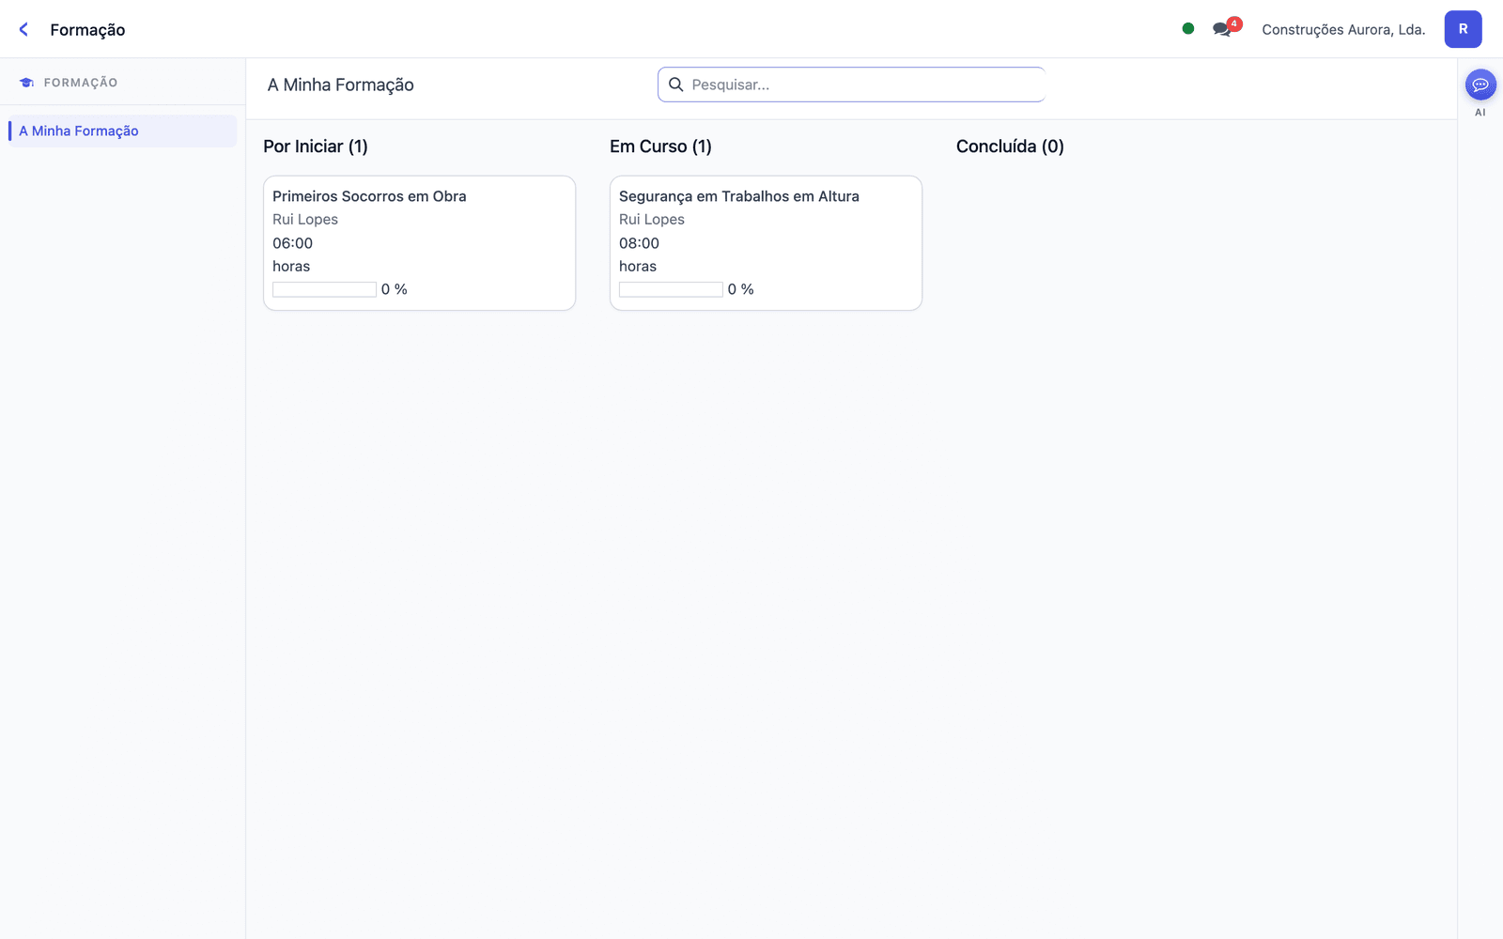The image size is (1503, 939).
Task: Select A Minha Formação in the sidebar
Action: (122, 131)
